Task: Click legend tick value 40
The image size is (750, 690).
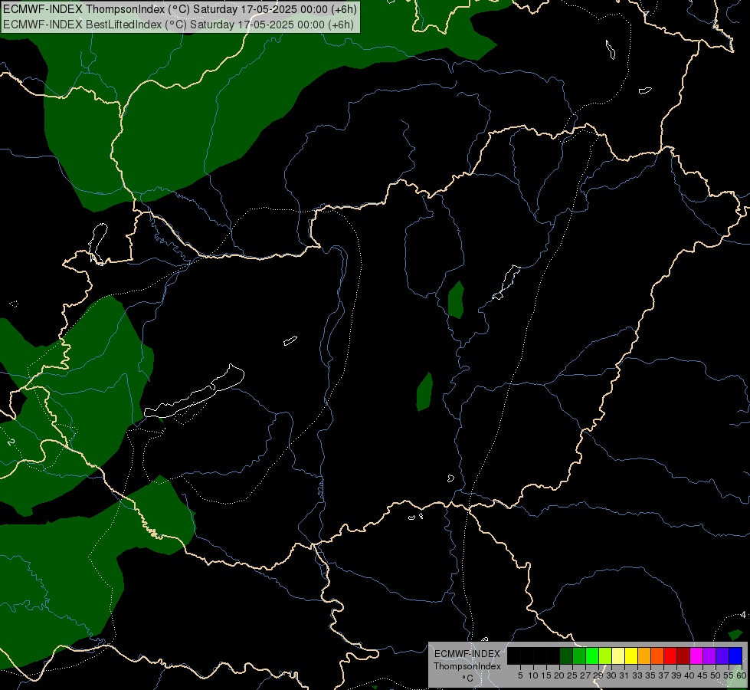Action: pyautogui.click(x=689, y=675)
